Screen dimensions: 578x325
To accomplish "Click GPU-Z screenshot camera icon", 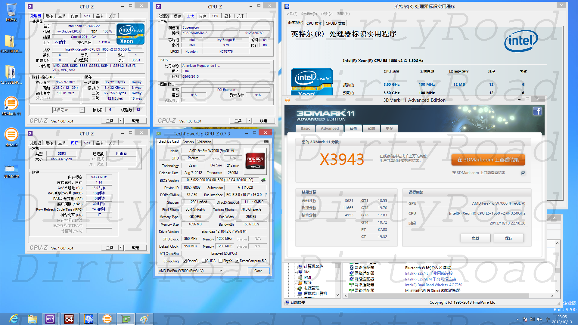I will (x=266, y=141).
